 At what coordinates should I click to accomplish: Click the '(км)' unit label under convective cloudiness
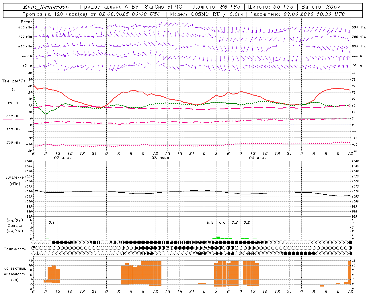[x=15, y=280]
